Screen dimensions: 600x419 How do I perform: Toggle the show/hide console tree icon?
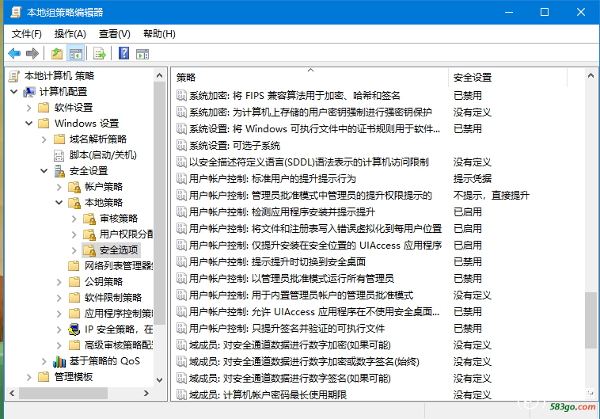[x=75, y=54]
